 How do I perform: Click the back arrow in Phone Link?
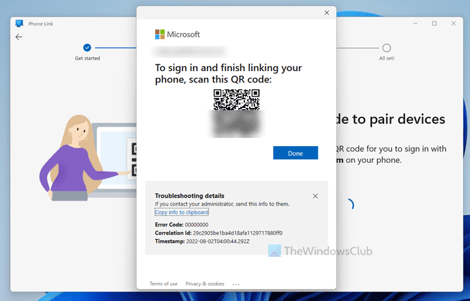click(19, 37)
